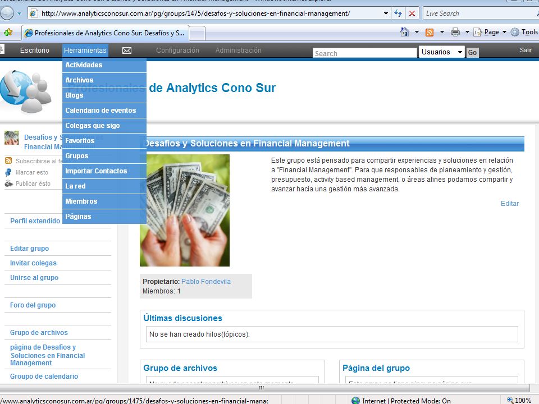The image size is (539, 404).
Task: Click the Profesionales de Analytics browser tab
Action: tap(105, 33)
